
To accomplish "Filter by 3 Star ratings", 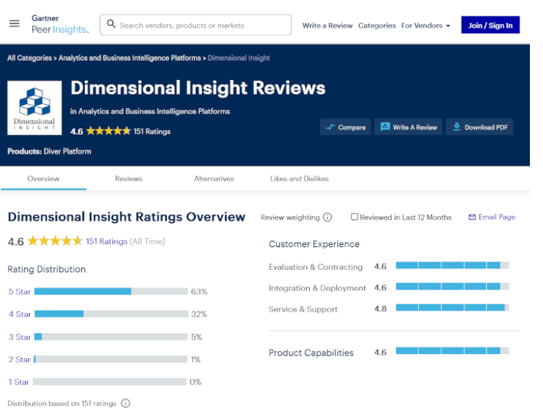I will [x=20, y=337].
